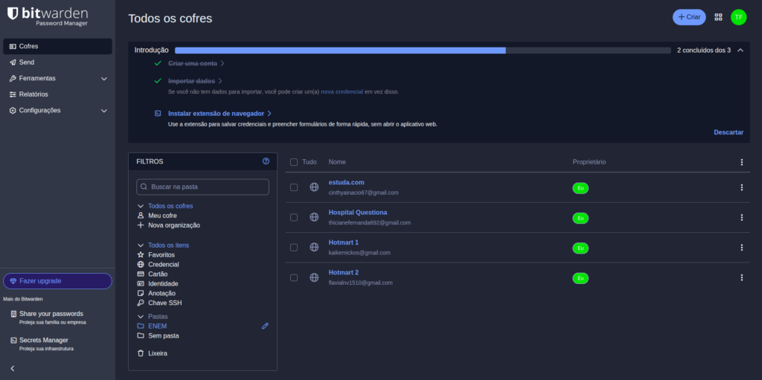This screenshot has width=762, height=380.
Task: Open the Cofres sidebar item
Action: pyautogui.click(x=57, y=46)
